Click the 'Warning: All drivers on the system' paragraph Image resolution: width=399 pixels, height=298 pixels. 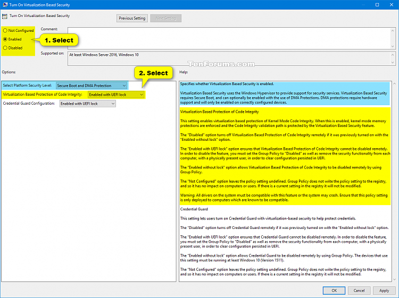click(284, 198)
